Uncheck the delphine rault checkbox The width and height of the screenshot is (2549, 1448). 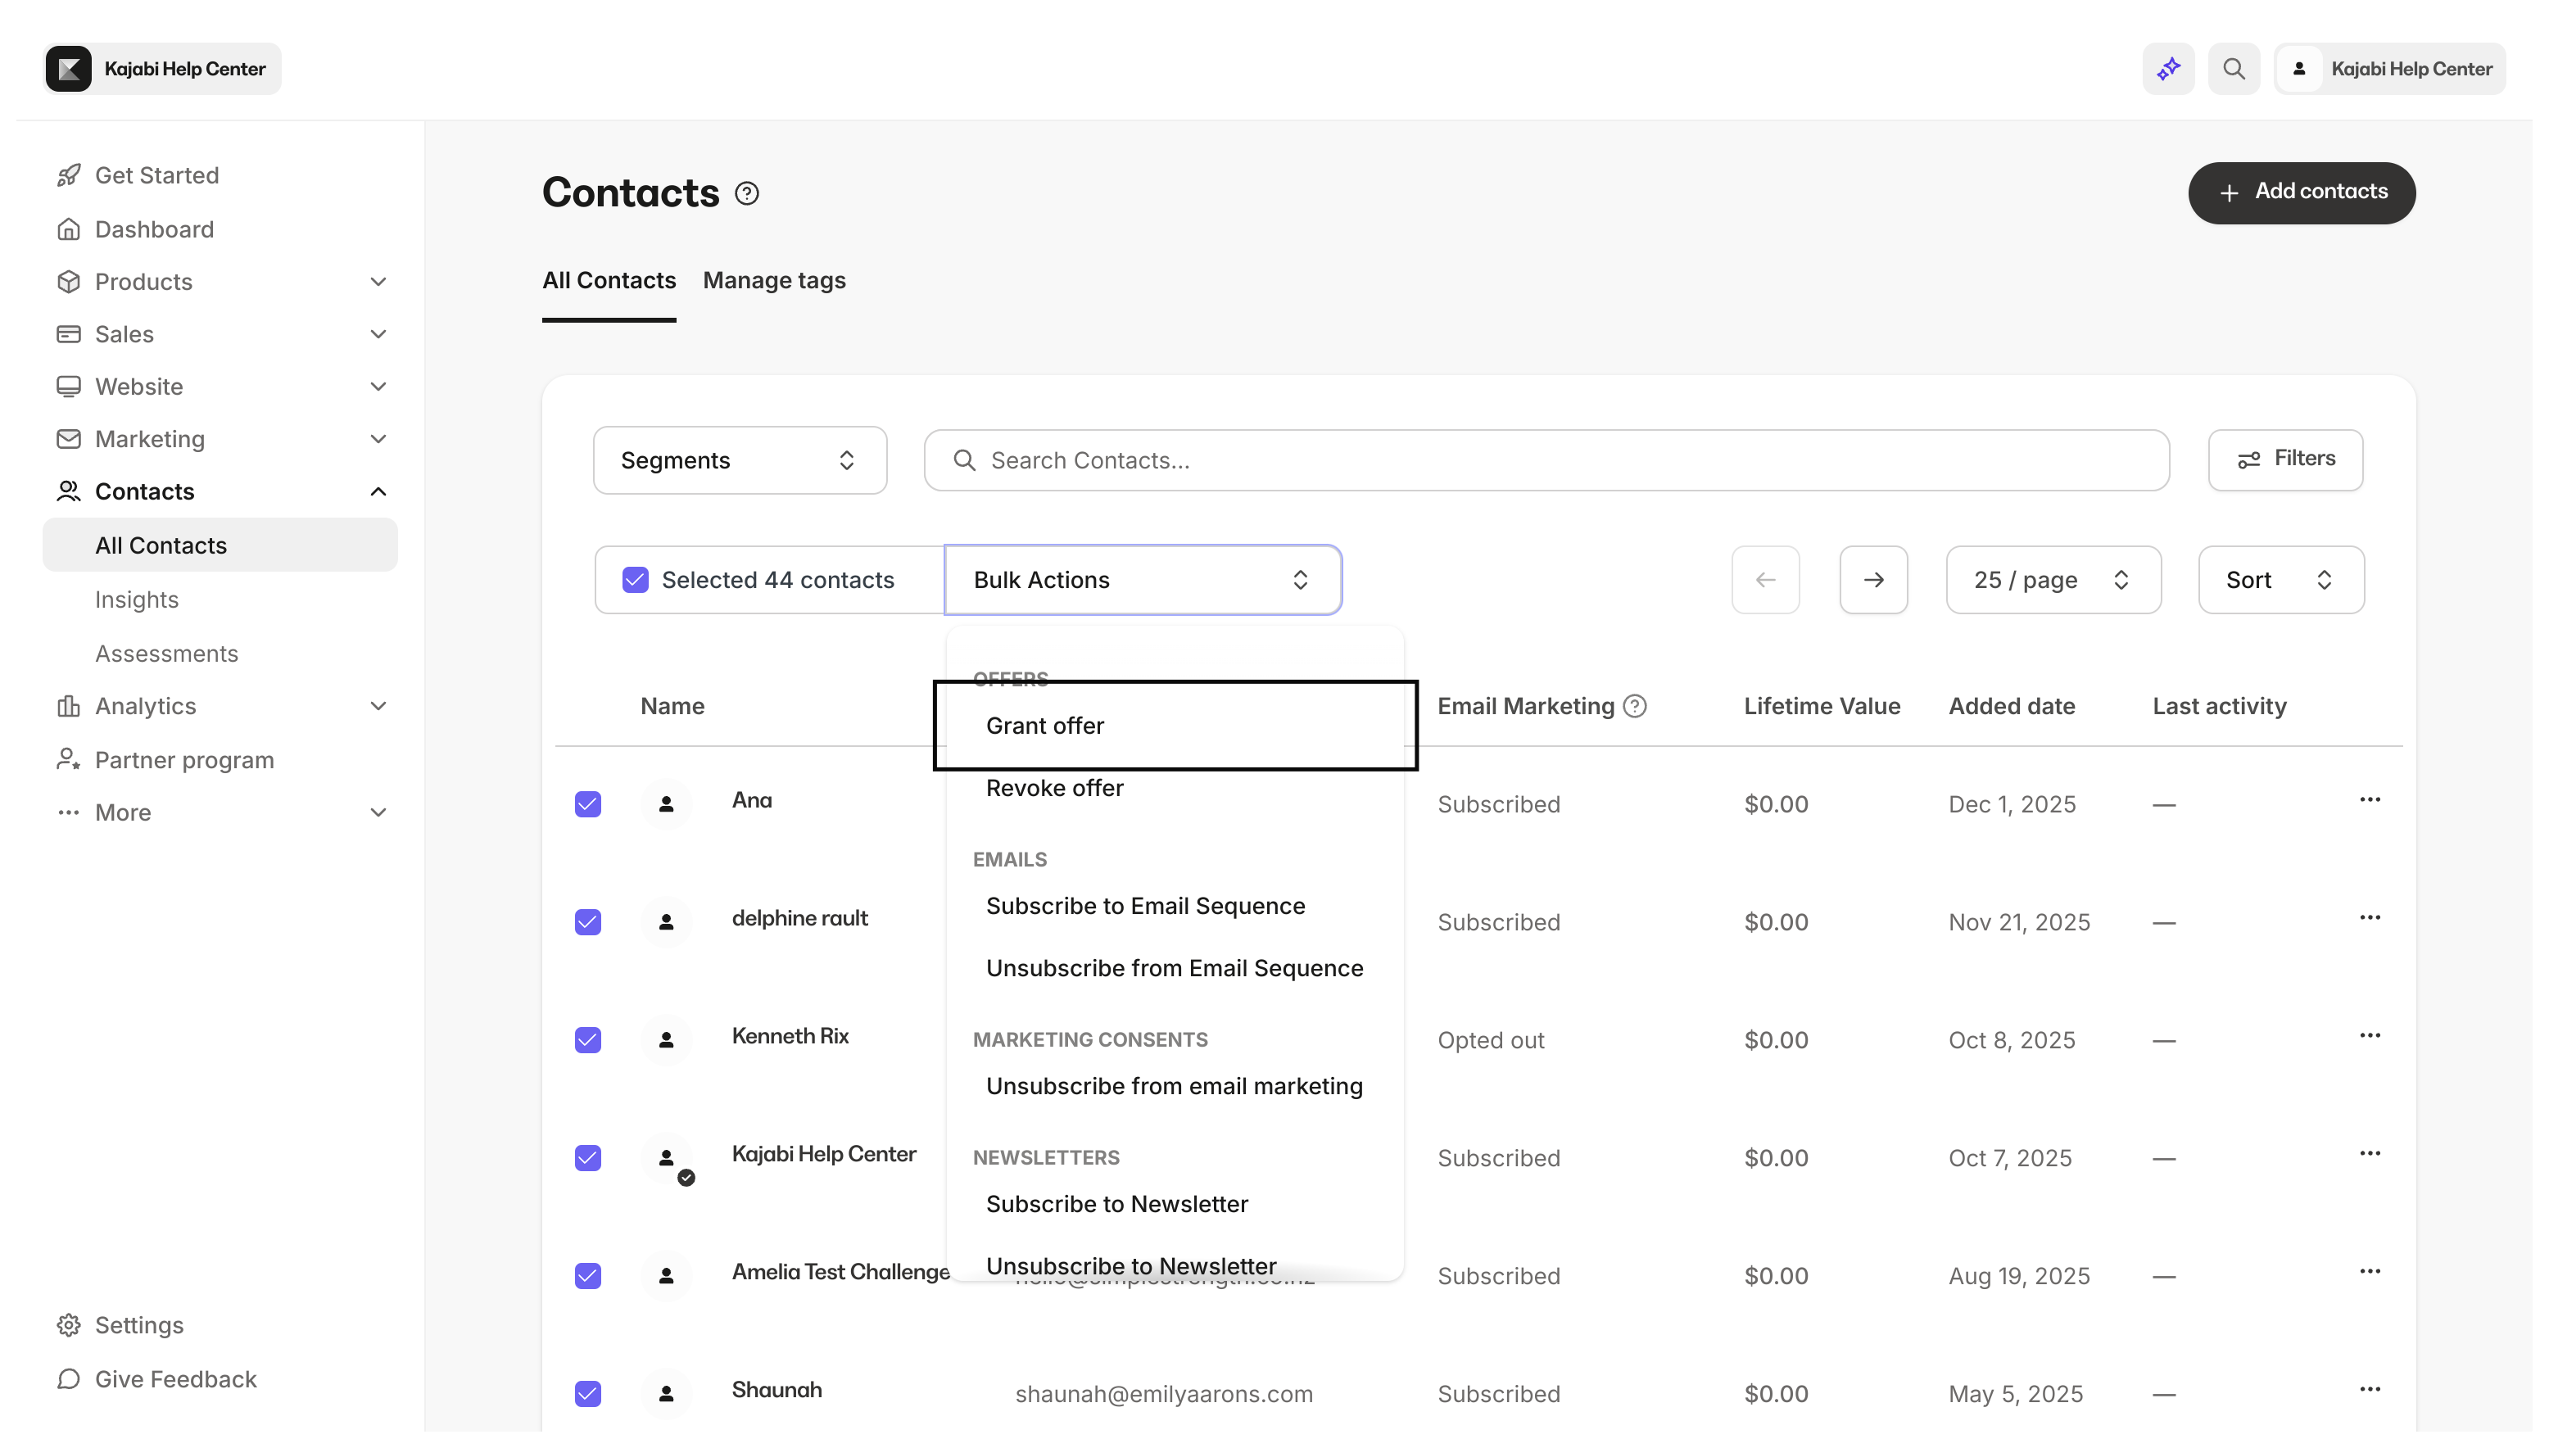tap(588, 922)
